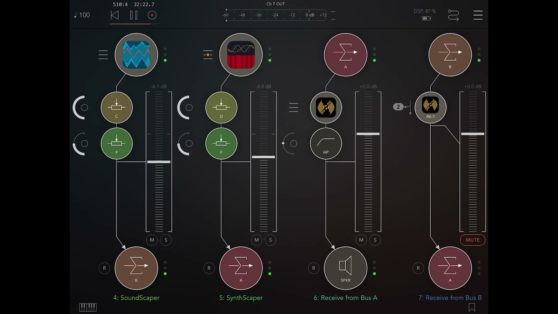This screenshot has width=558, height=314.
Task: Toggle record arm R on channel 7
Action: 418,268
